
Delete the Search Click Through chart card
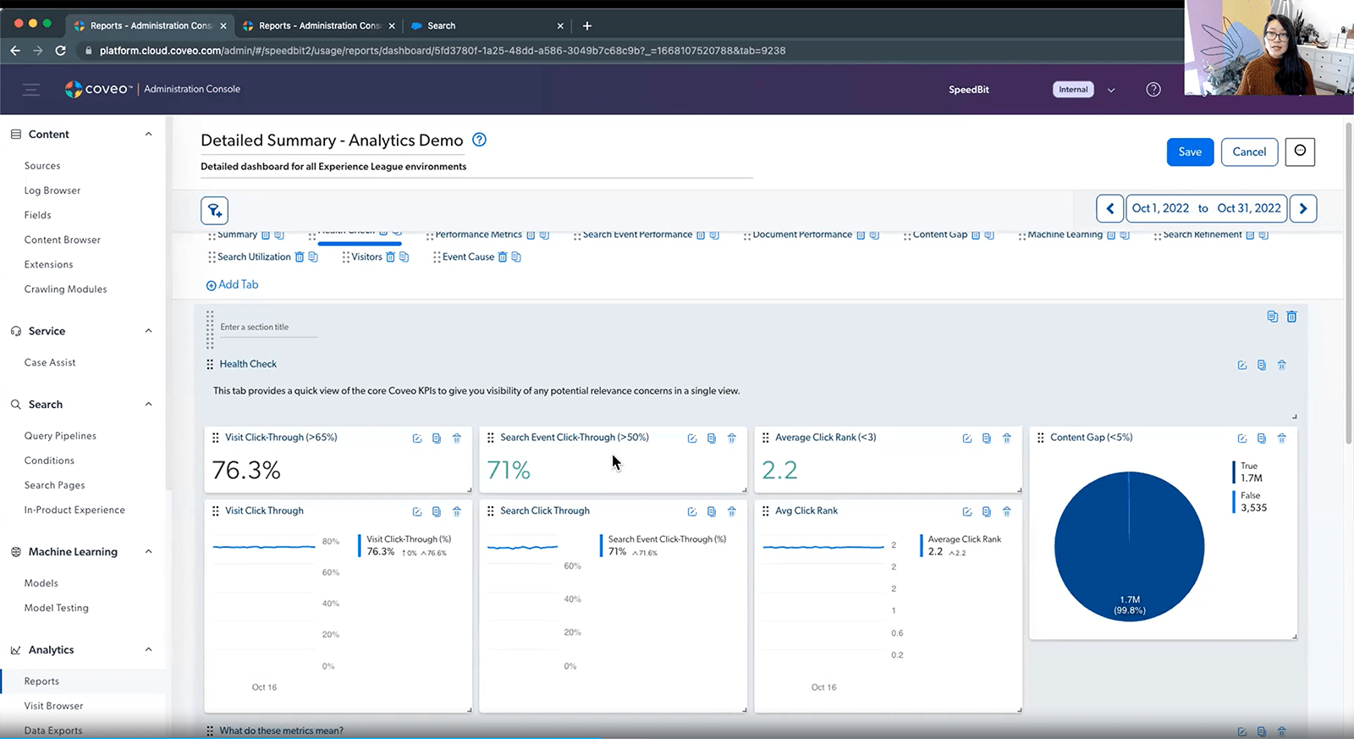click(x=732, y=511)
